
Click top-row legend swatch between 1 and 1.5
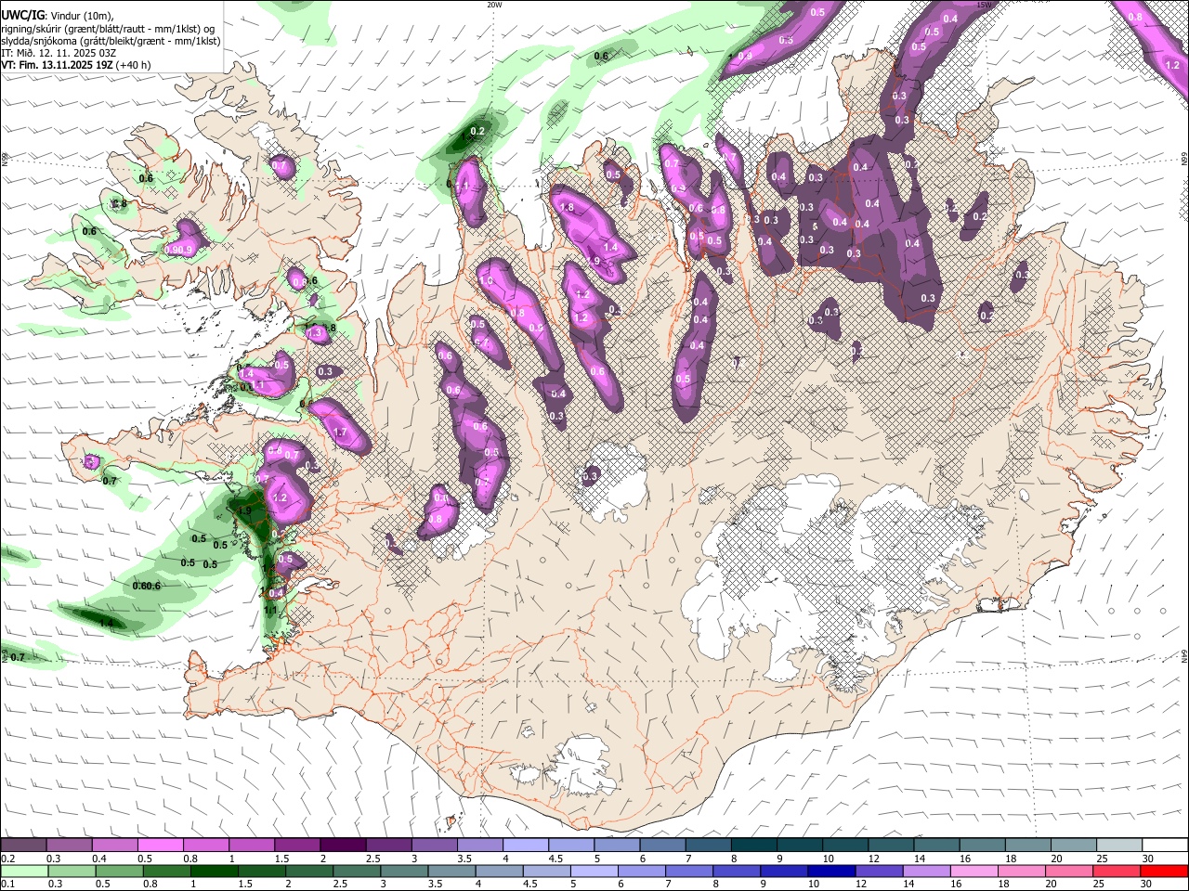(x=251, y=846)
